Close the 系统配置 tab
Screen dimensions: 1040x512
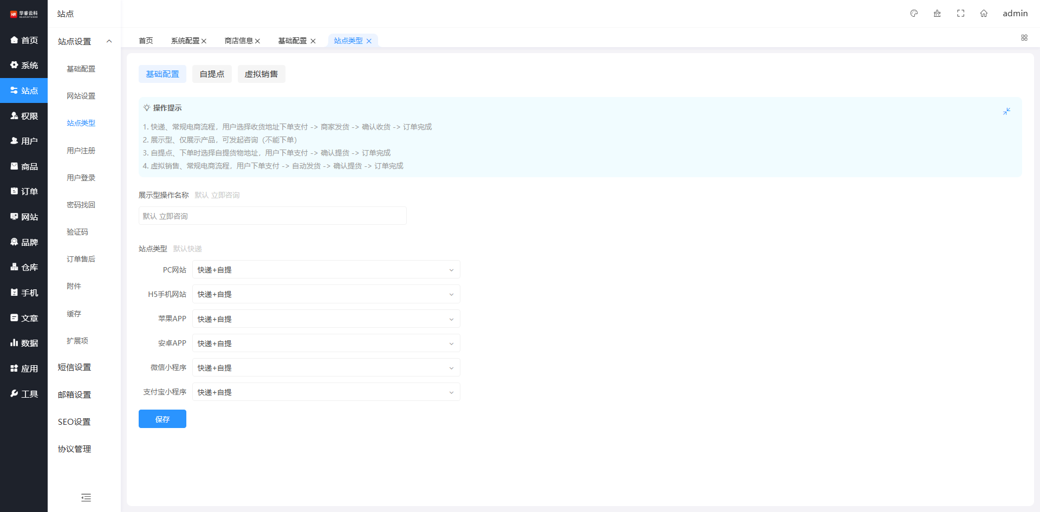(x=204, y=41)
